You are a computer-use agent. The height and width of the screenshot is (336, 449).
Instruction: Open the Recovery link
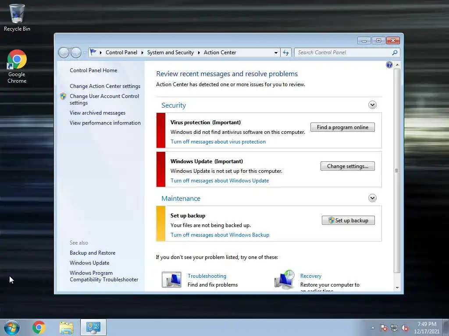pos(311,276)
